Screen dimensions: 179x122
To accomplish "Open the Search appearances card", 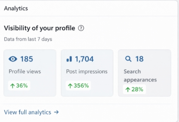I will tap(144, 73).
